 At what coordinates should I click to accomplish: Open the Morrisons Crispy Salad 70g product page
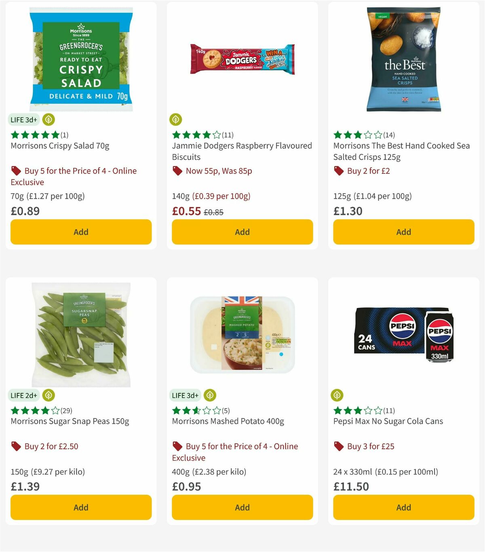pos(60,145)
